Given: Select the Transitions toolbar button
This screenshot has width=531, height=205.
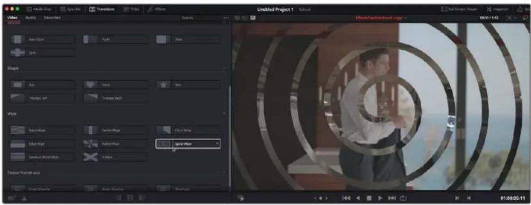Looking at the screenshot, I should tap(102, 9).
